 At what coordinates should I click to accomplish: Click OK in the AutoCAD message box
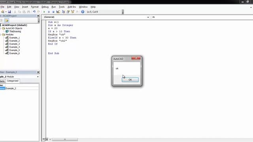click(x=130, y=80)
